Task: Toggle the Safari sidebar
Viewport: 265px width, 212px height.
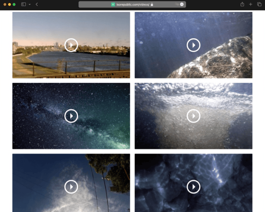Action: pyautogui.click(x=24, y=4)
